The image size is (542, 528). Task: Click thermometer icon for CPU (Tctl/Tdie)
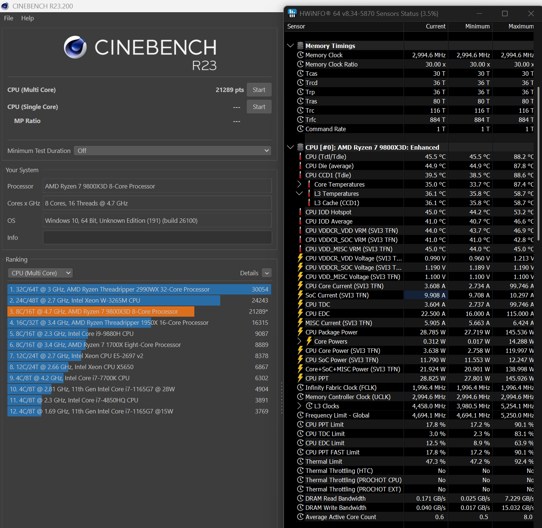coord(300,156)
